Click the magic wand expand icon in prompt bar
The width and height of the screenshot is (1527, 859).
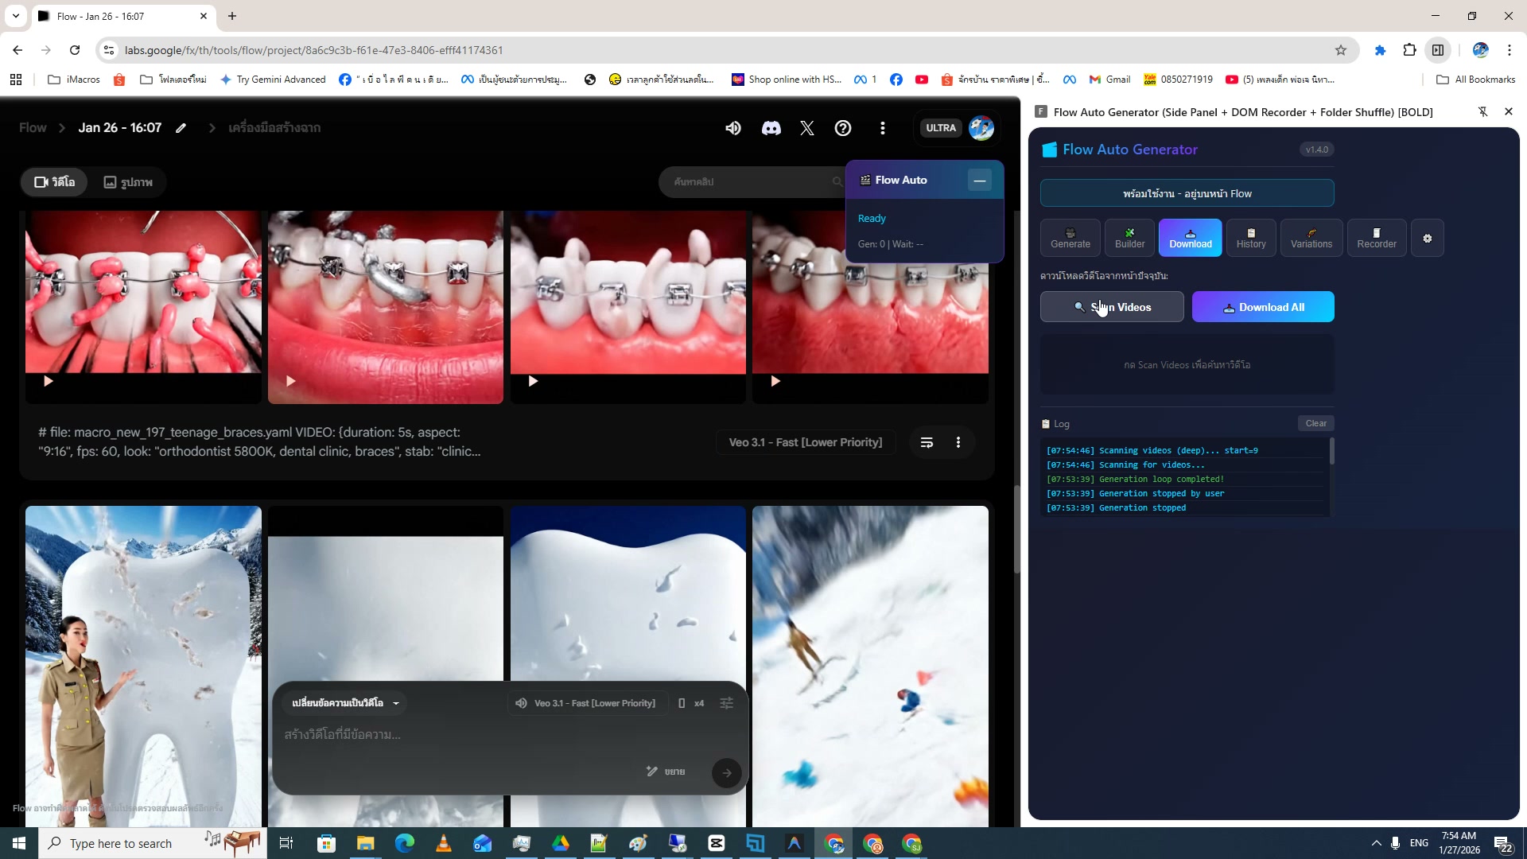pos(651,771)
